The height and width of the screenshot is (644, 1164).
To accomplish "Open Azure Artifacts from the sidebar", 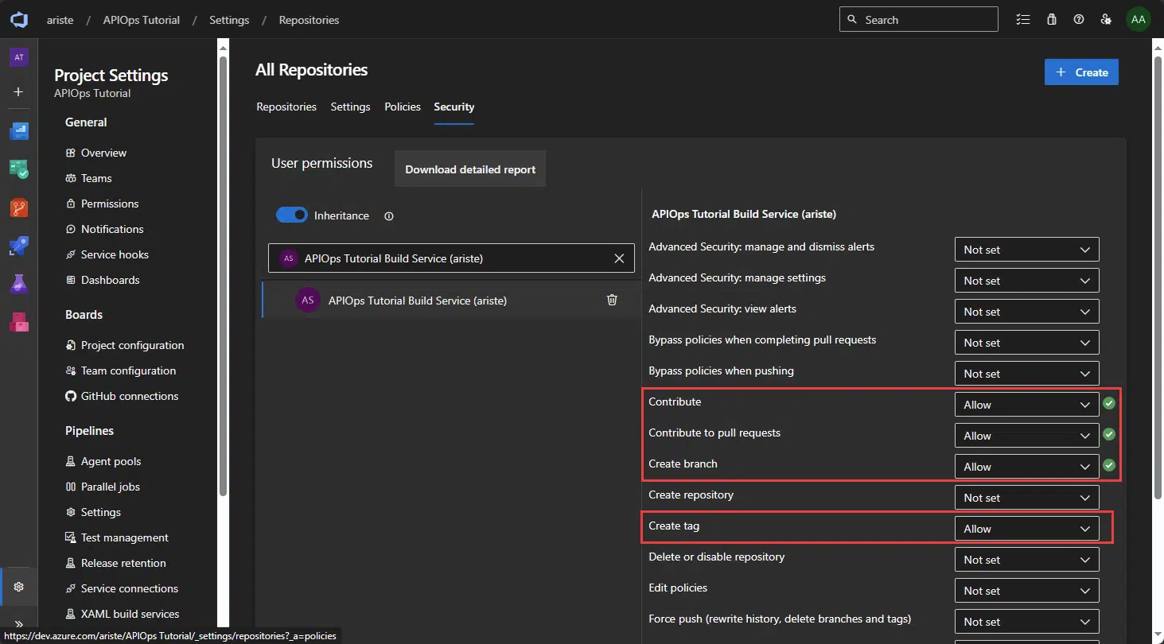I will click(18, 322).
